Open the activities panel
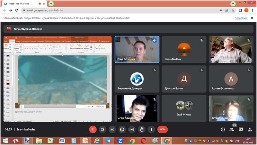Viewport: 257px width, 145px height. tap(250, 129)
